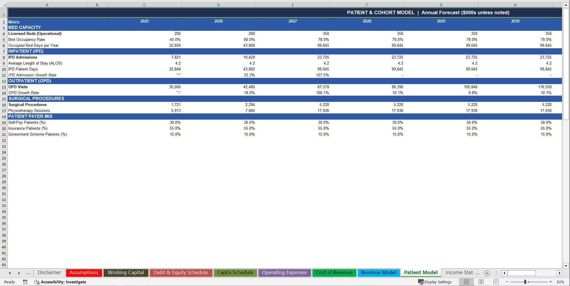Click the horizontal scrollbar right arrow

560,273
